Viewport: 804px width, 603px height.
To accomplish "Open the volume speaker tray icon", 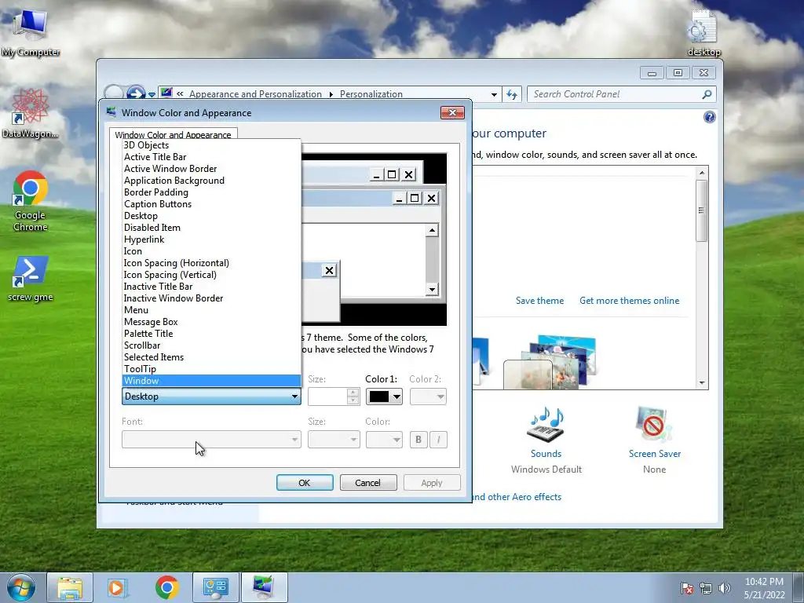I will (724, 588).
